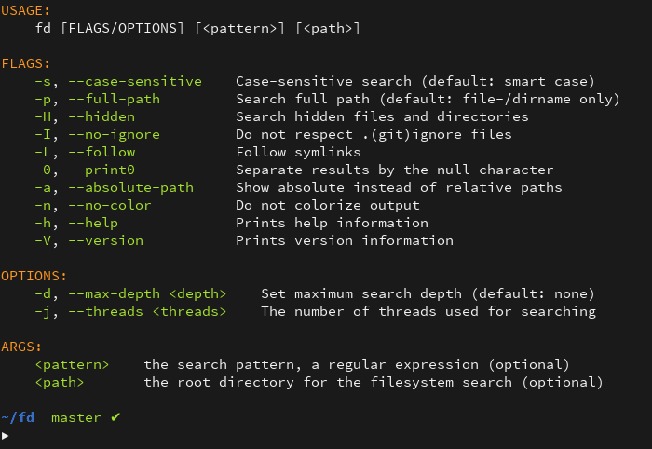The width and height of the screenshot is (652, 449).
Task: Click the --no-color flag
Action: pos(110,205)
